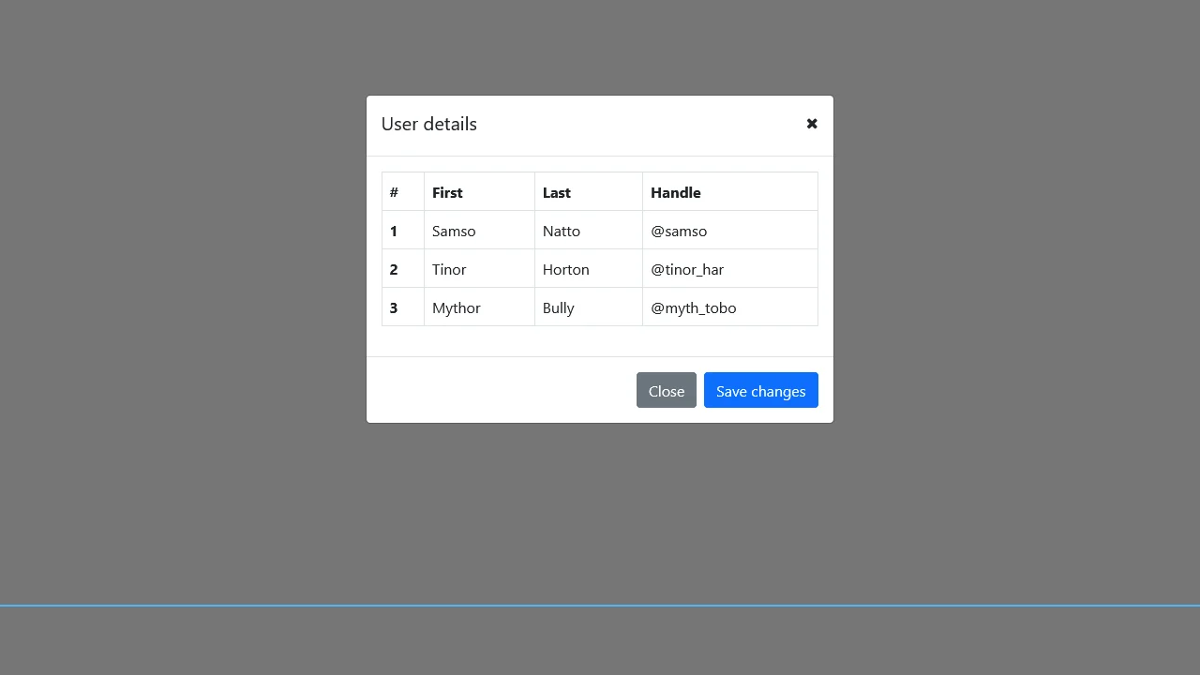
Task: Select the cell containing Samso
Action: tap(454, 231)
